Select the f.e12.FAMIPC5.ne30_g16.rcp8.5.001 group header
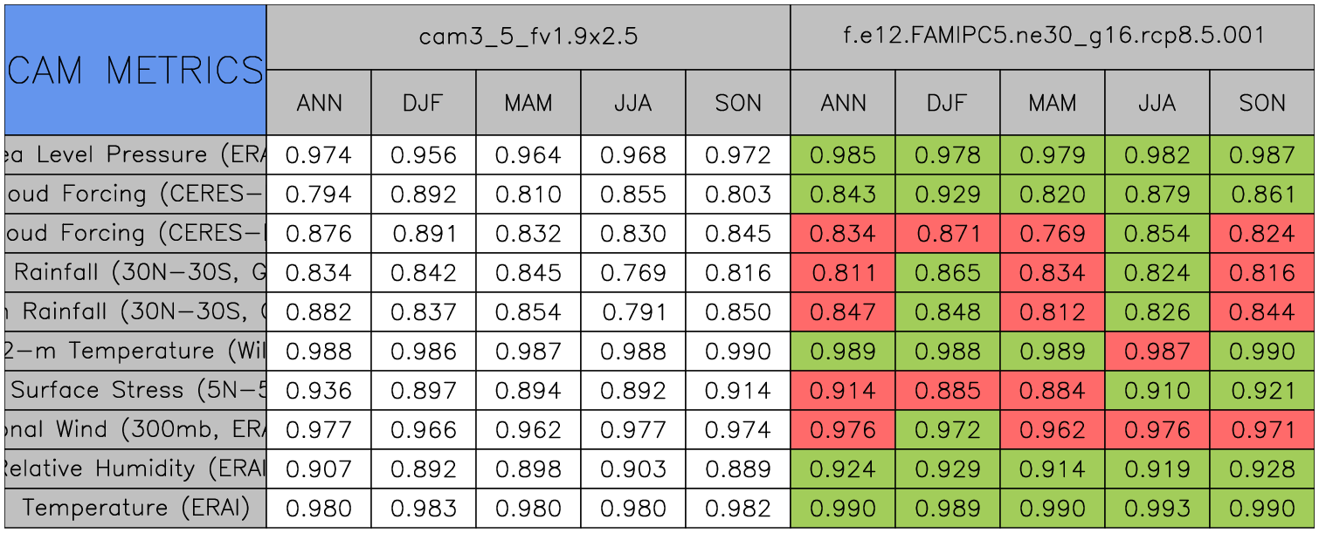The width and height of the screenshot is (1319, 533). [x=1053, y=37]
